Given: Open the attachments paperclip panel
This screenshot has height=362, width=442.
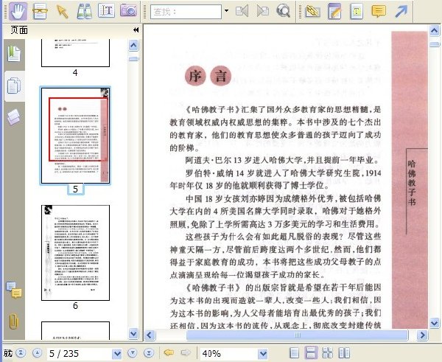Looking at the screenshot, I should pyautogui.click(x=14, y=321).
